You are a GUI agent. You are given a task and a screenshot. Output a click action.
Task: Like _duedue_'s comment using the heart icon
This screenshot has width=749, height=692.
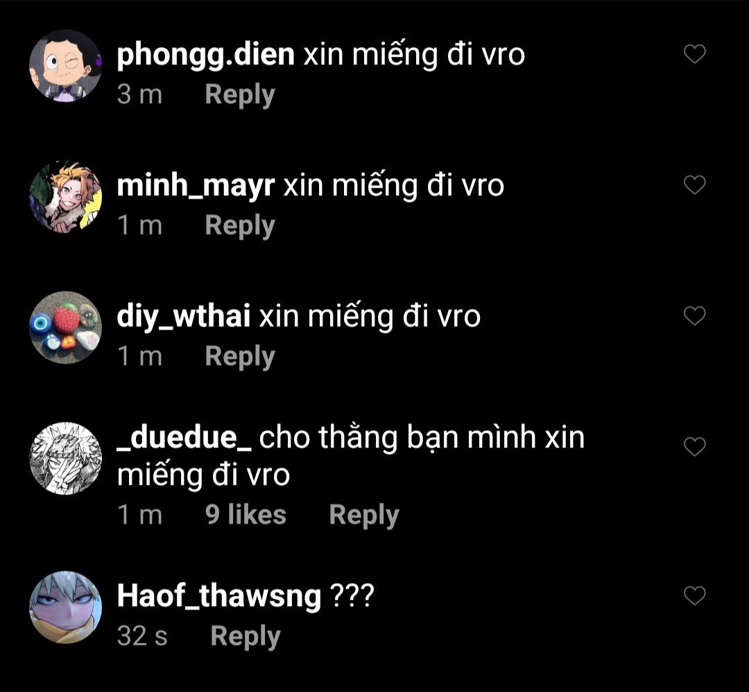pyautogui.click(x=694, y=446)
